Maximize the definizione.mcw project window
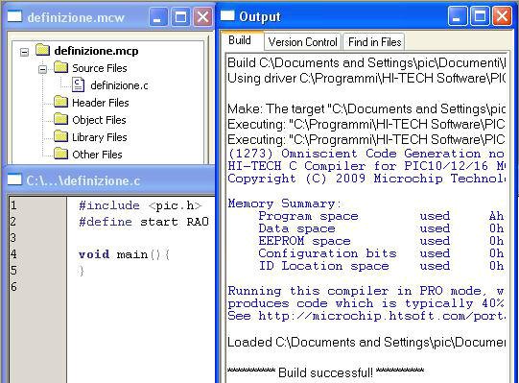Viewport: 519px width, 383px height. [x=180, y=17]
